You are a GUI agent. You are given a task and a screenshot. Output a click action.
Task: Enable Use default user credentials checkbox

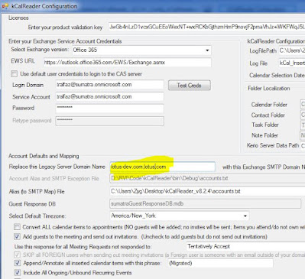tap(15, 74)
